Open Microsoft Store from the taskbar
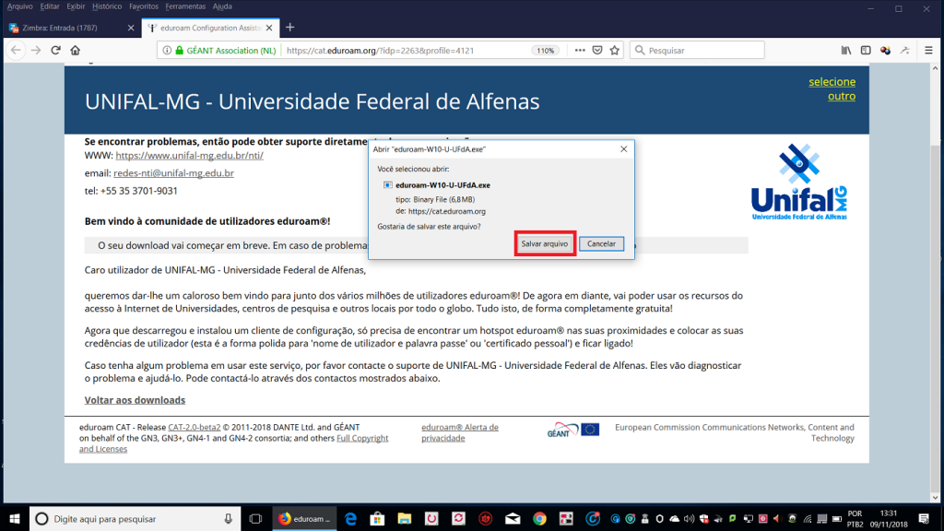 [x=377, y=518]
